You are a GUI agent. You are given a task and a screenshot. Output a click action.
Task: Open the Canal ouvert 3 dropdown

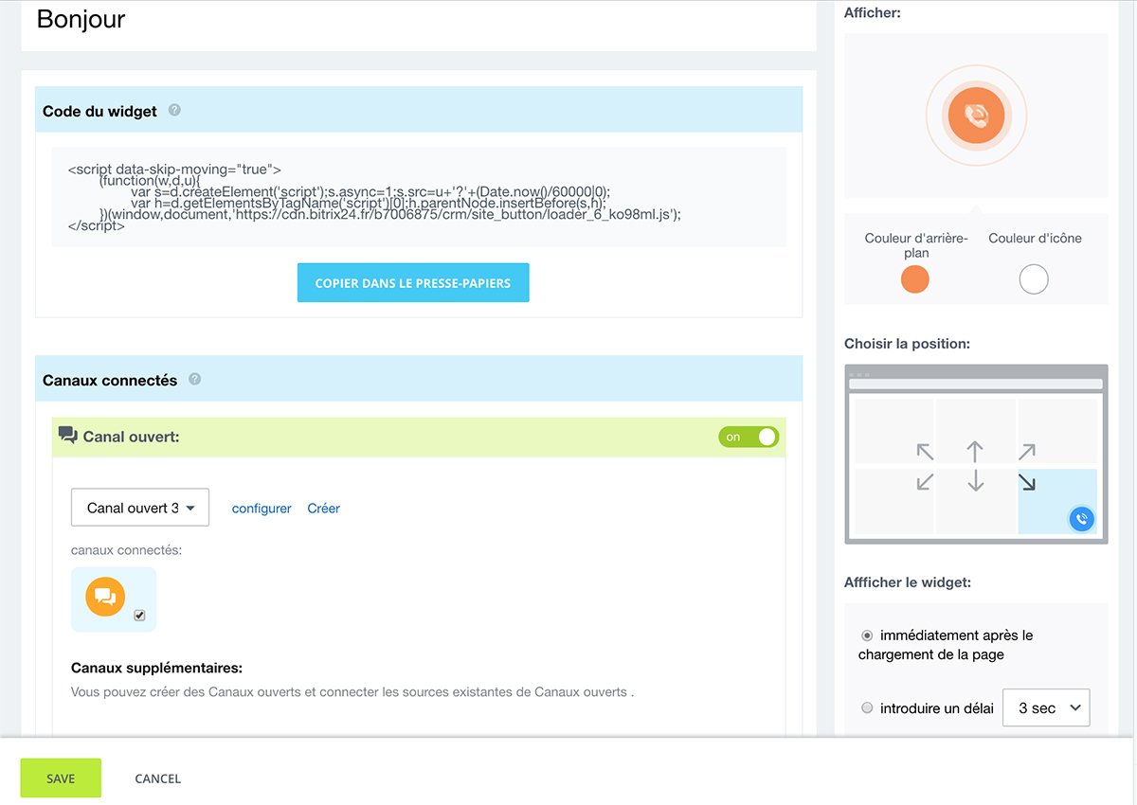[140, 508]
